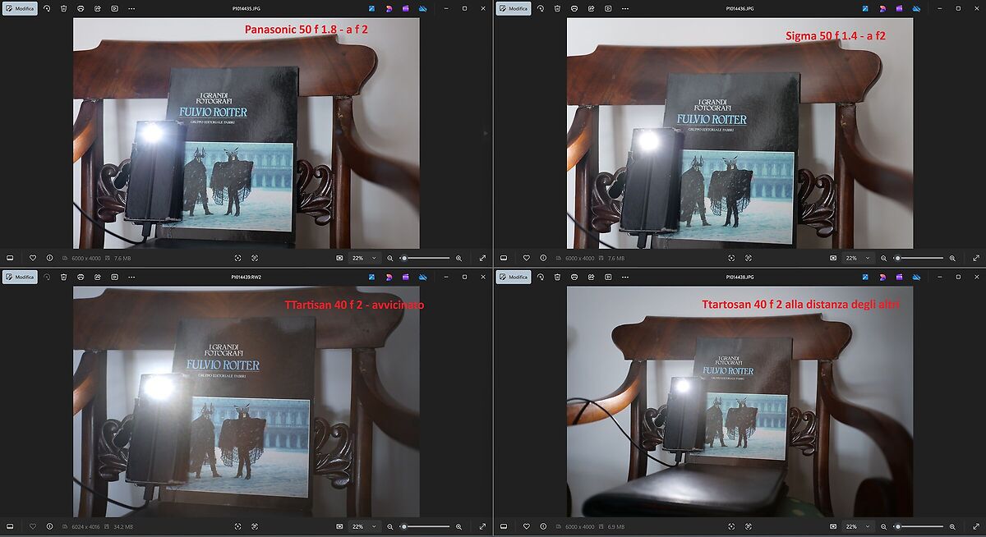Image resolution: width=986 pixels, height=537 pixels.
Task: Zoom in on the P1014435.JPG photo
Action: point(459,258)
